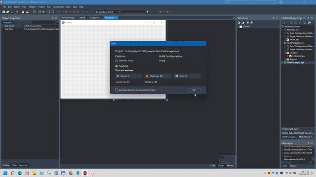Click the Open folder toolbar icon
316x177 pixels.
(28, 12)
